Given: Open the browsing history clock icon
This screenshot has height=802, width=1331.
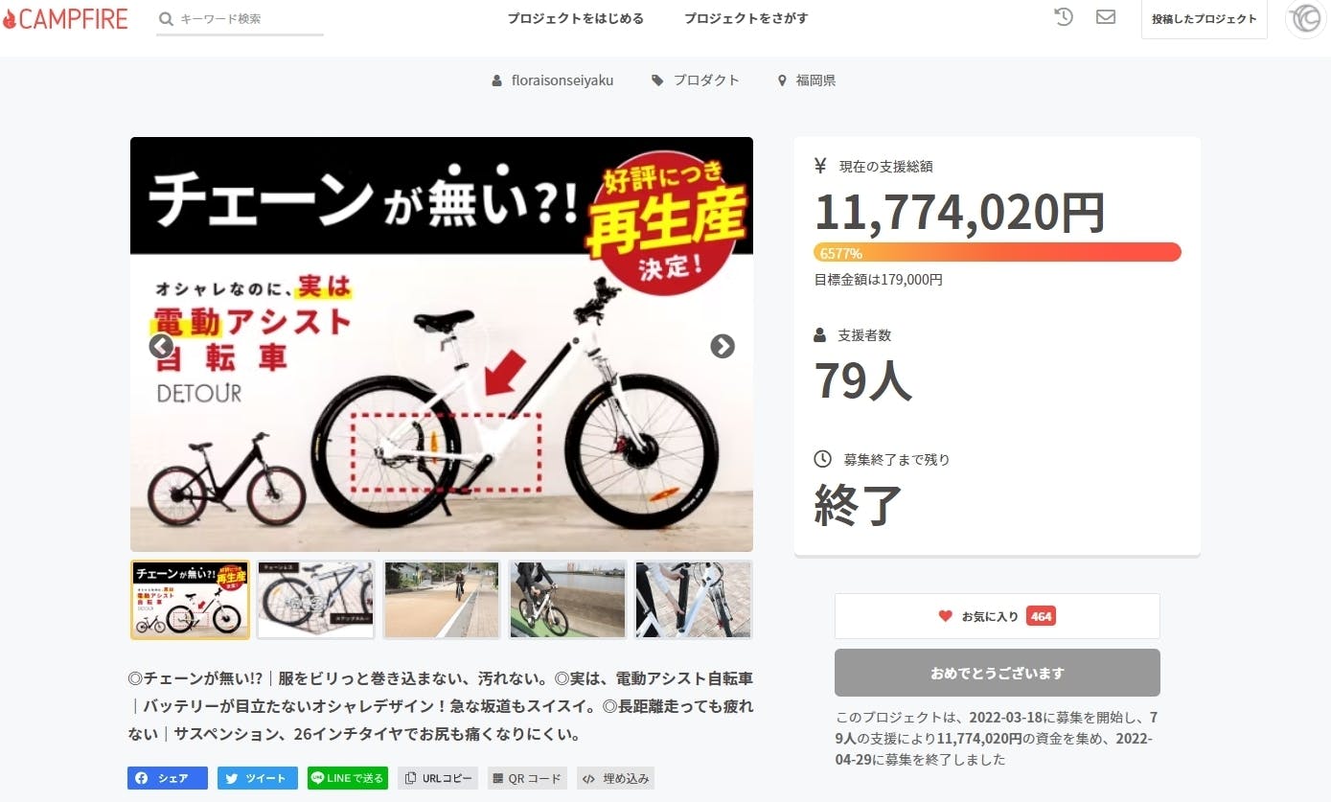Looking at the screenshot, I should tap(1063, 17).
